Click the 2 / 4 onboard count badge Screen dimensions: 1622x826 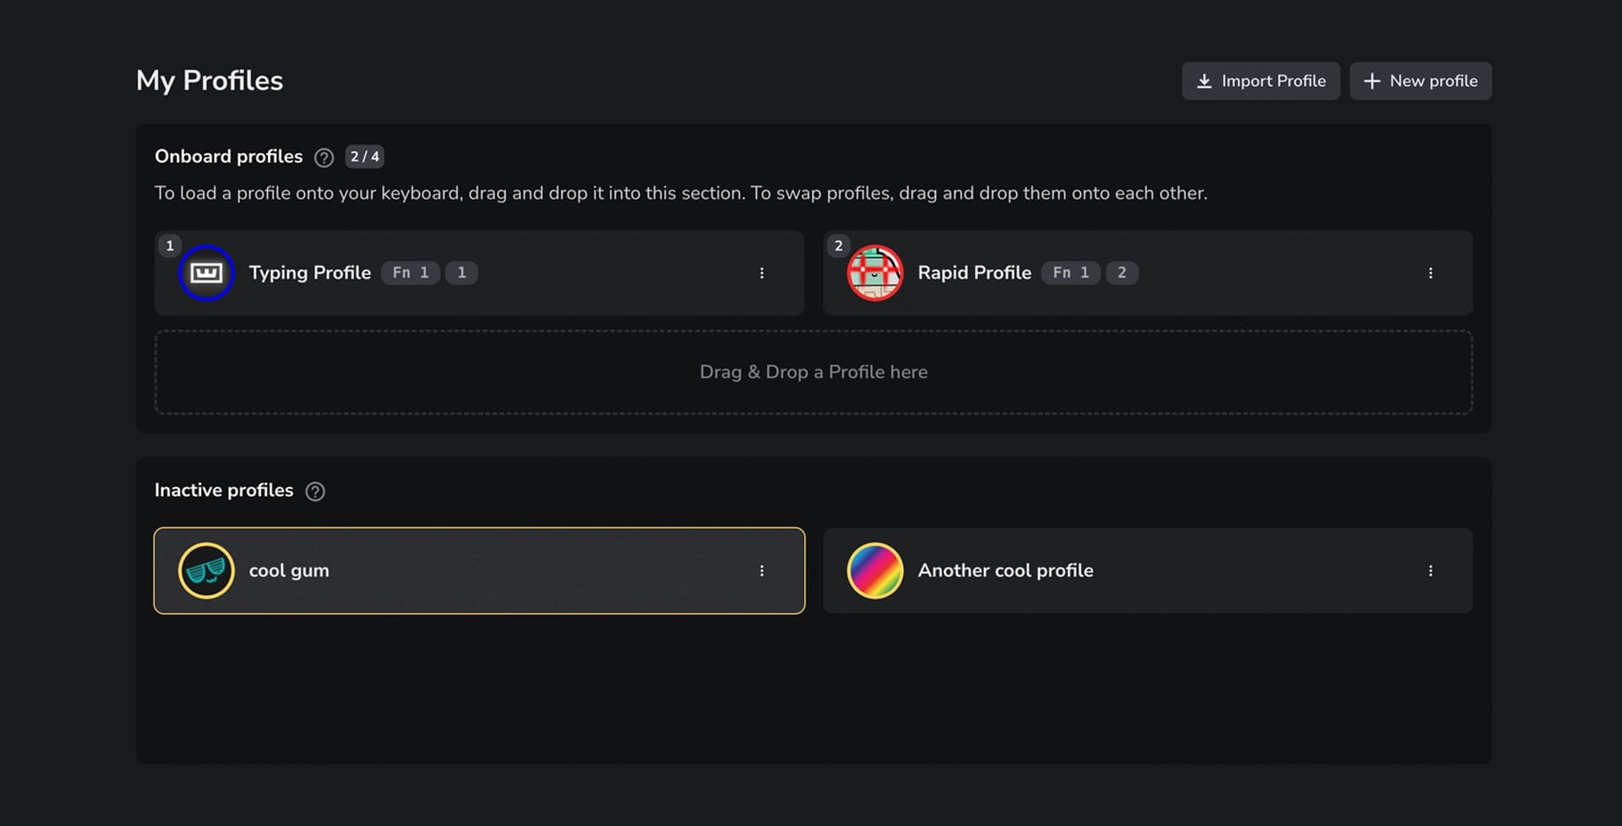[365, 157]
